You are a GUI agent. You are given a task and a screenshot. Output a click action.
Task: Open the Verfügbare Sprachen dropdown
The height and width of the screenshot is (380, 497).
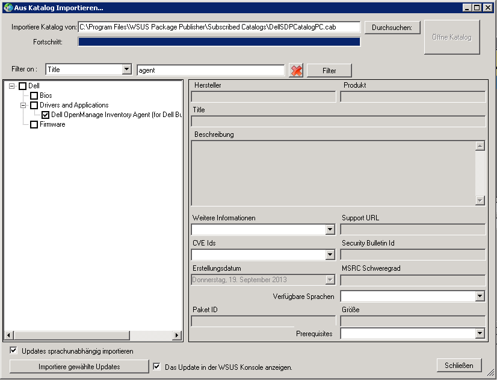point(480,296)
